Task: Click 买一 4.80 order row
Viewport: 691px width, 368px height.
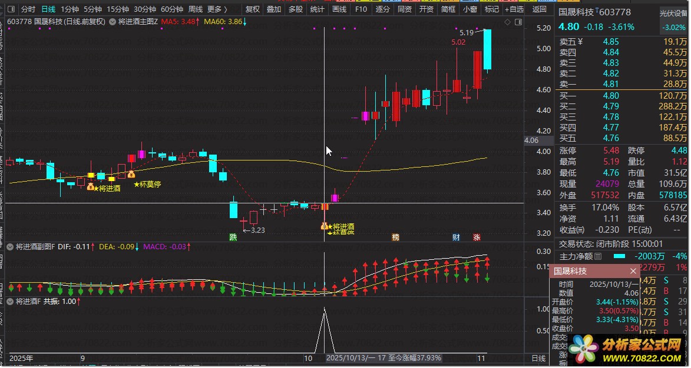Action: click(622, 96)
